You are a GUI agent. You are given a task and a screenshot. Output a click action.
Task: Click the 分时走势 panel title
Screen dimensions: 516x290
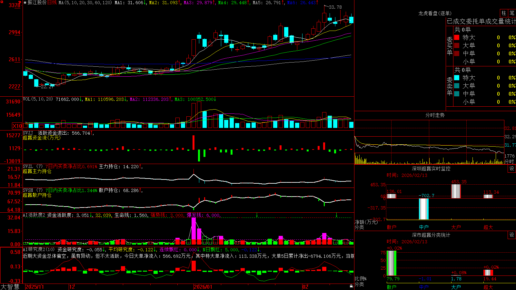point(435,115)
